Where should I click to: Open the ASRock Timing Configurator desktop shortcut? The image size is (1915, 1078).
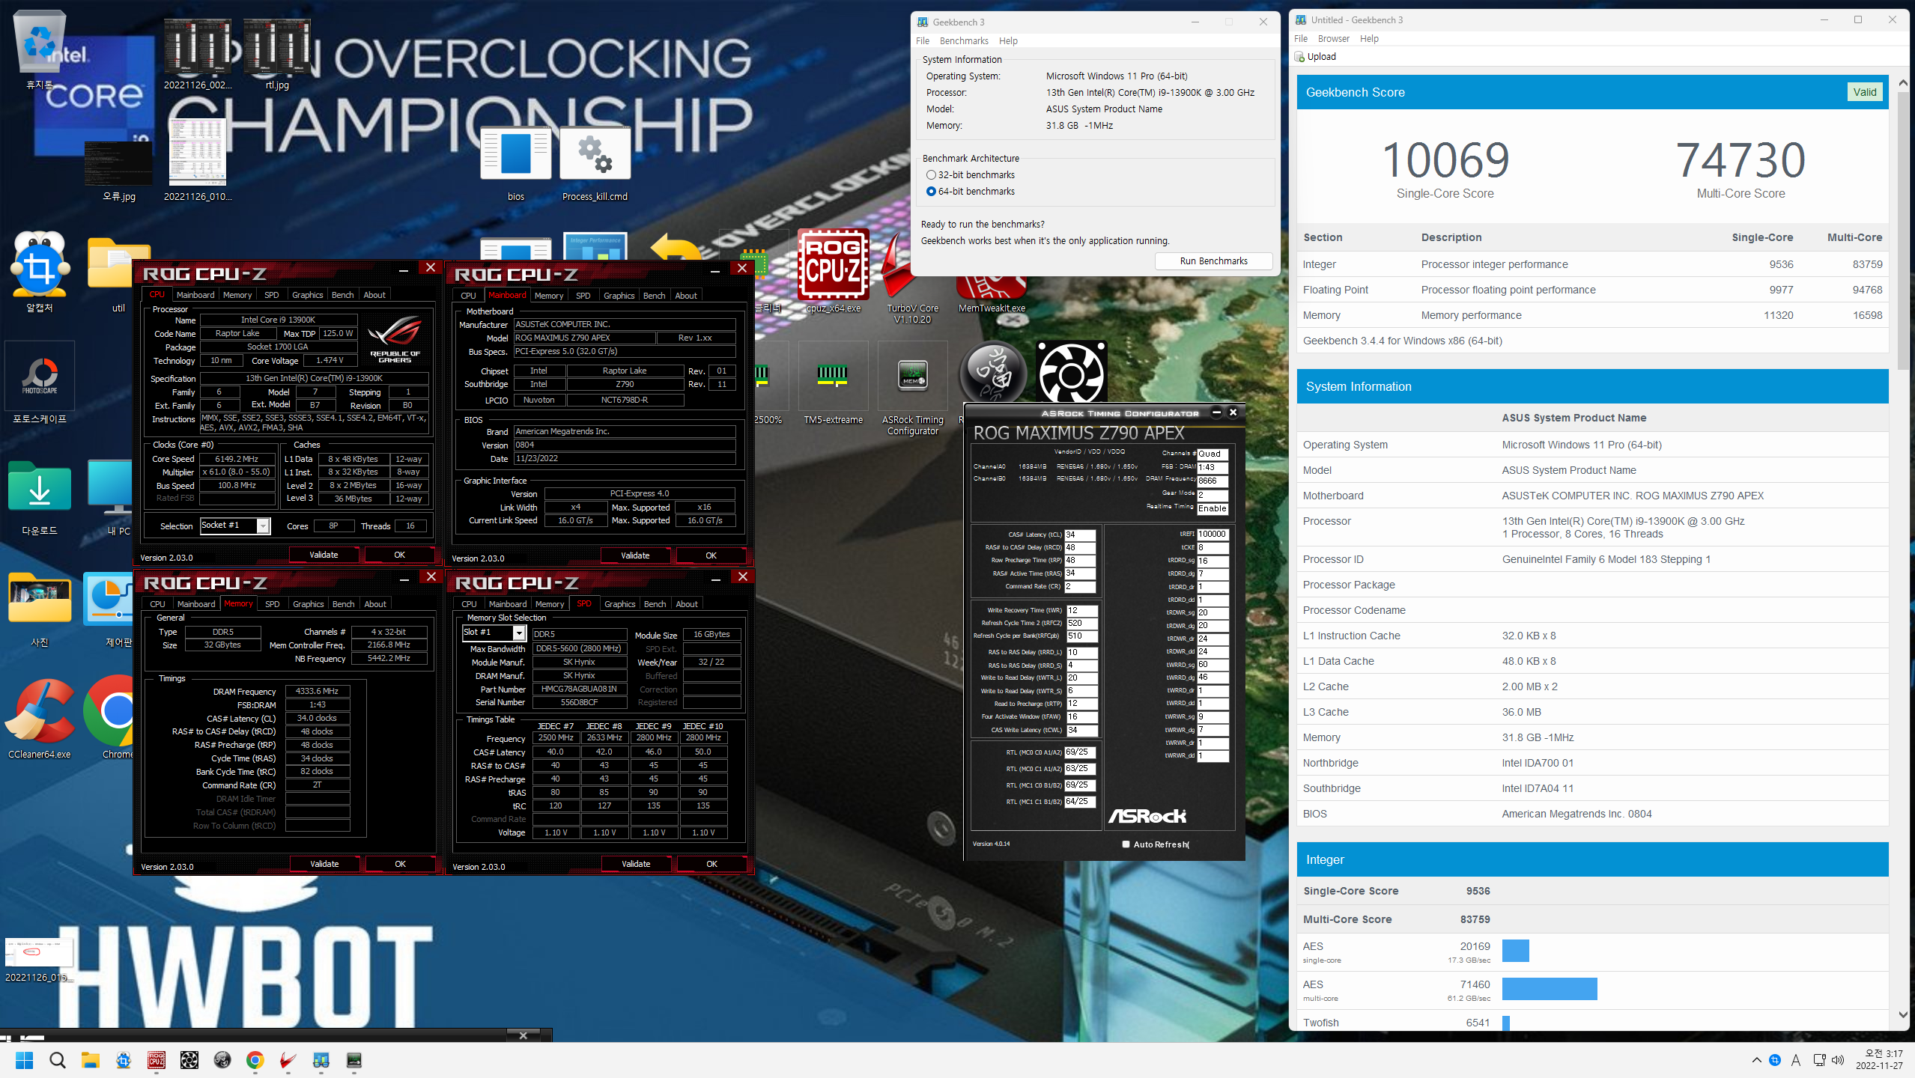[912, 388]
